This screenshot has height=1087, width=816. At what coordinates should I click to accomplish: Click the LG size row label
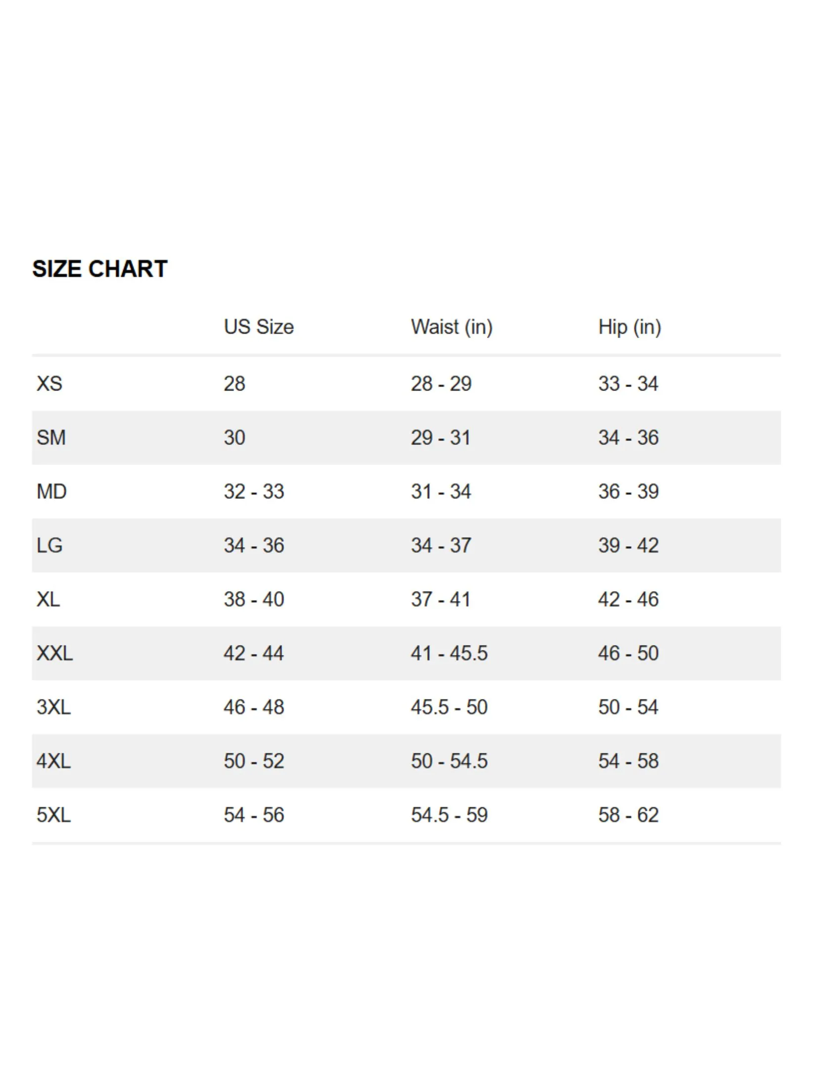pos(49,545)
